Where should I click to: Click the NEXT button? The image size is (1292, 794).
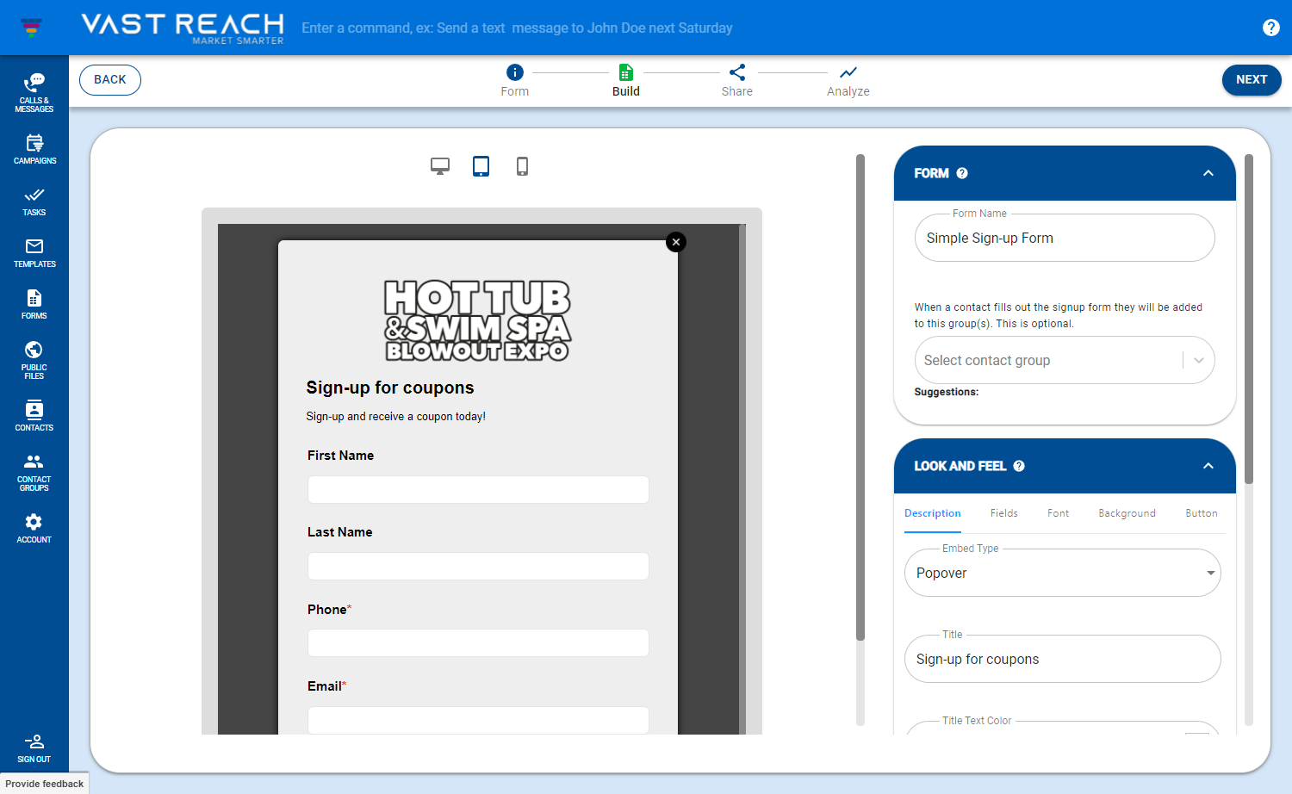coord(1252,80)
